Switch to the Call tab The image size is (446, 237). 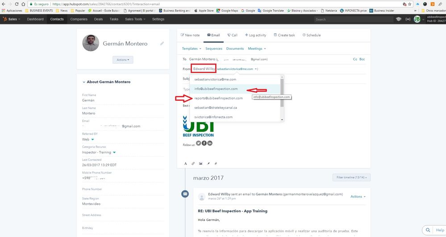point(233,35)
